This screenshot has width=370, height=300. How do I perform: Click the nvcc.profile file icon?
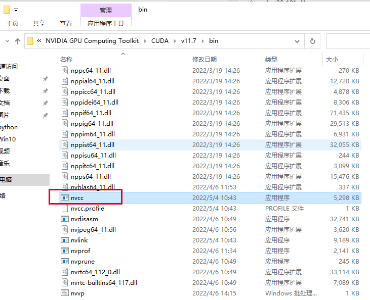click(65, 208)
